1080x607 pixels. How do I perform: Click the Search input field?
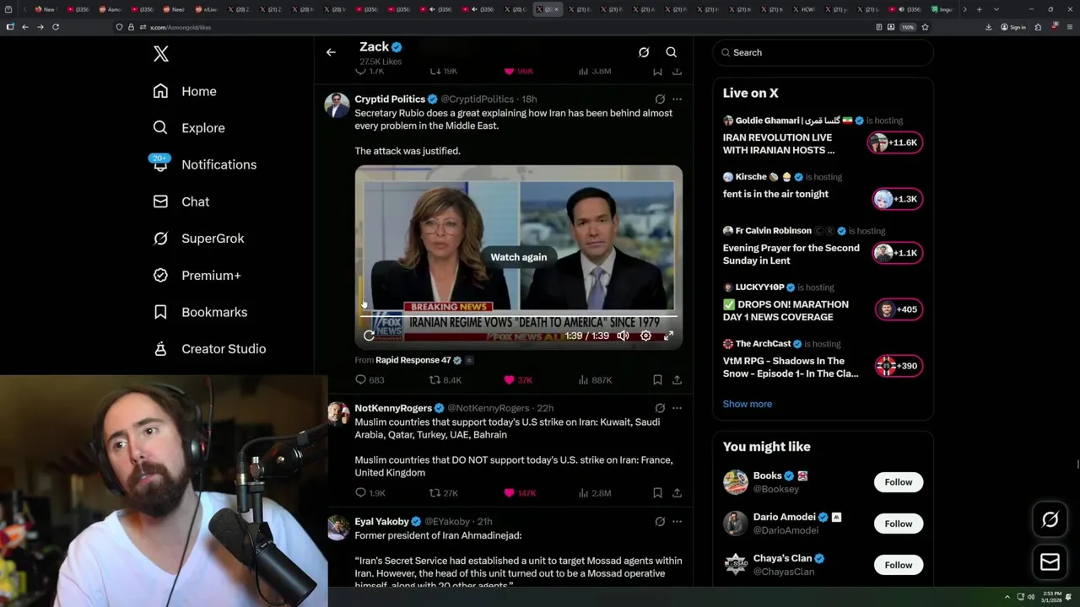(823, 52)
